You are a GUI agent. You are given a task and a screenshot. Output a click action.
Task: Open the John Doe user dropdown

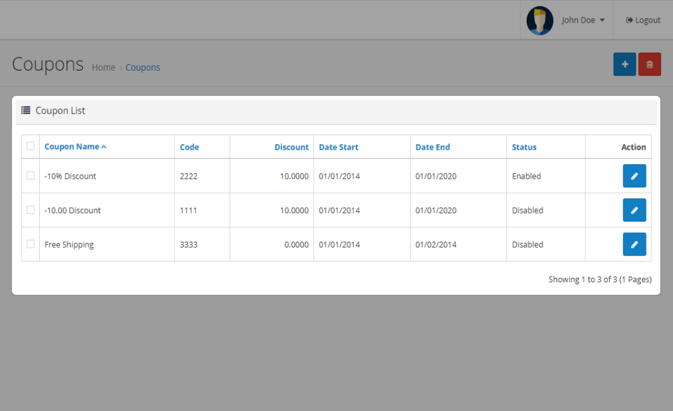pos(583,20)
